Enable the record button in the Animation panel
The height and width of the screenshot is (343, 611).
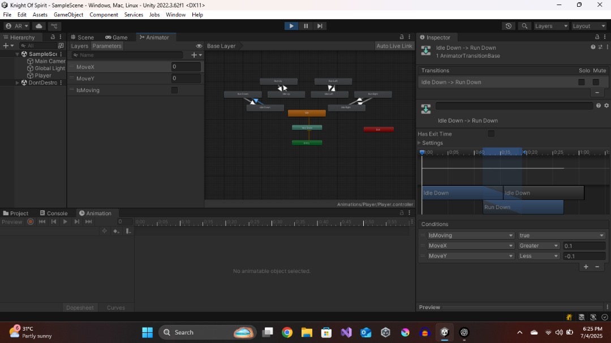31,222
